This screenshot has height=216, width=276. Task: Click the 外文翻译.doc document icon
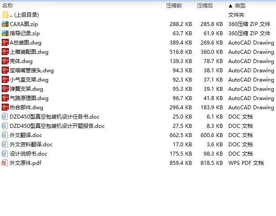tap(5, 135)
